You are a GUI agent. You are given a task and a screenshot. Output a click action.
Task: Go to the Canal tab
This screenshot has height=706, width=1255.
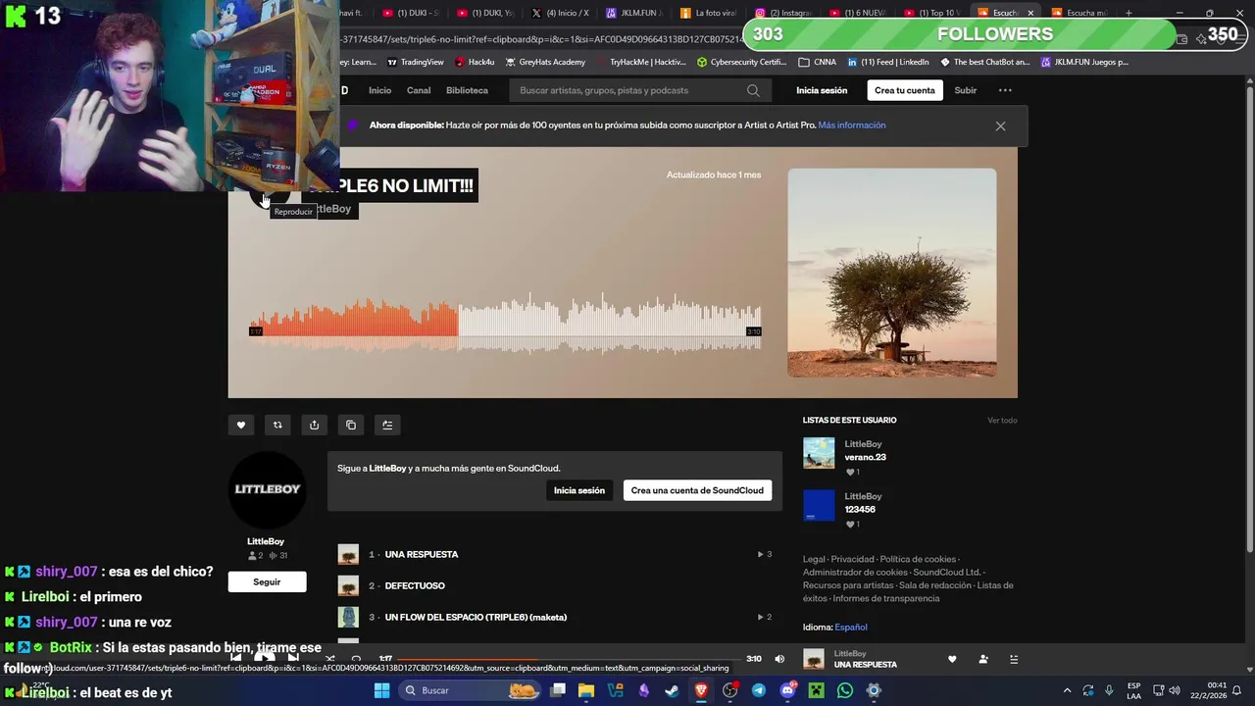[x=419, y=90]
